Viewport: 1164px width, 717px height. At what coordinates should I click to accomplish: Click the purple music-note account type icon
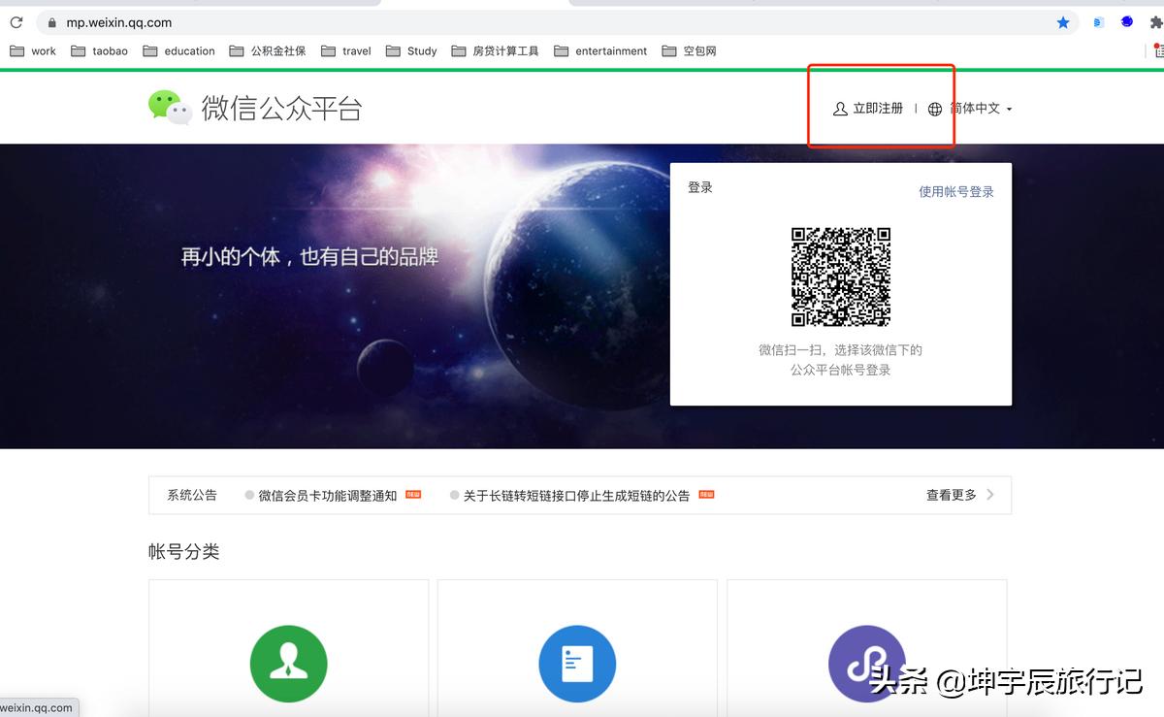coord(866,664)
